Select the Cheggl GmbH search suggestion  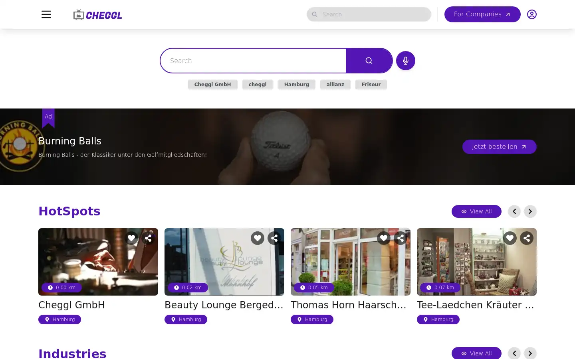click(212, 85)
